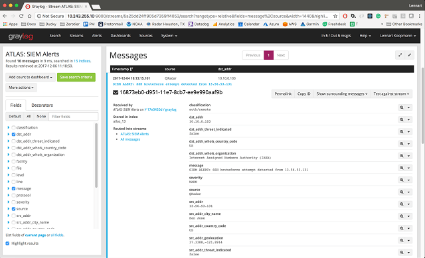Expand the classification field in the sidebar
This screenshot has height=258, width=425.
9,127
